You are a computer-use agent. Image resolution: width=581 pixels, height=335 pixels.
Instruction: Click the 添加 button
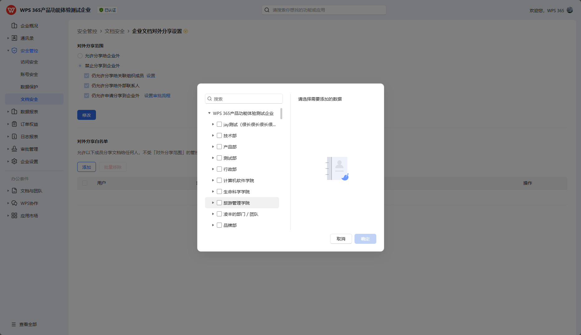pyautogui.click(x=87, y=167)
